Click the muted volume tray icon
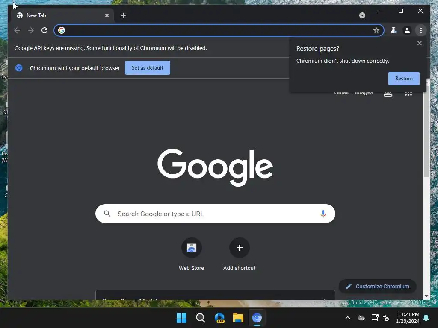438x328 pixels. pyautogui.click(x=386, y=318)
